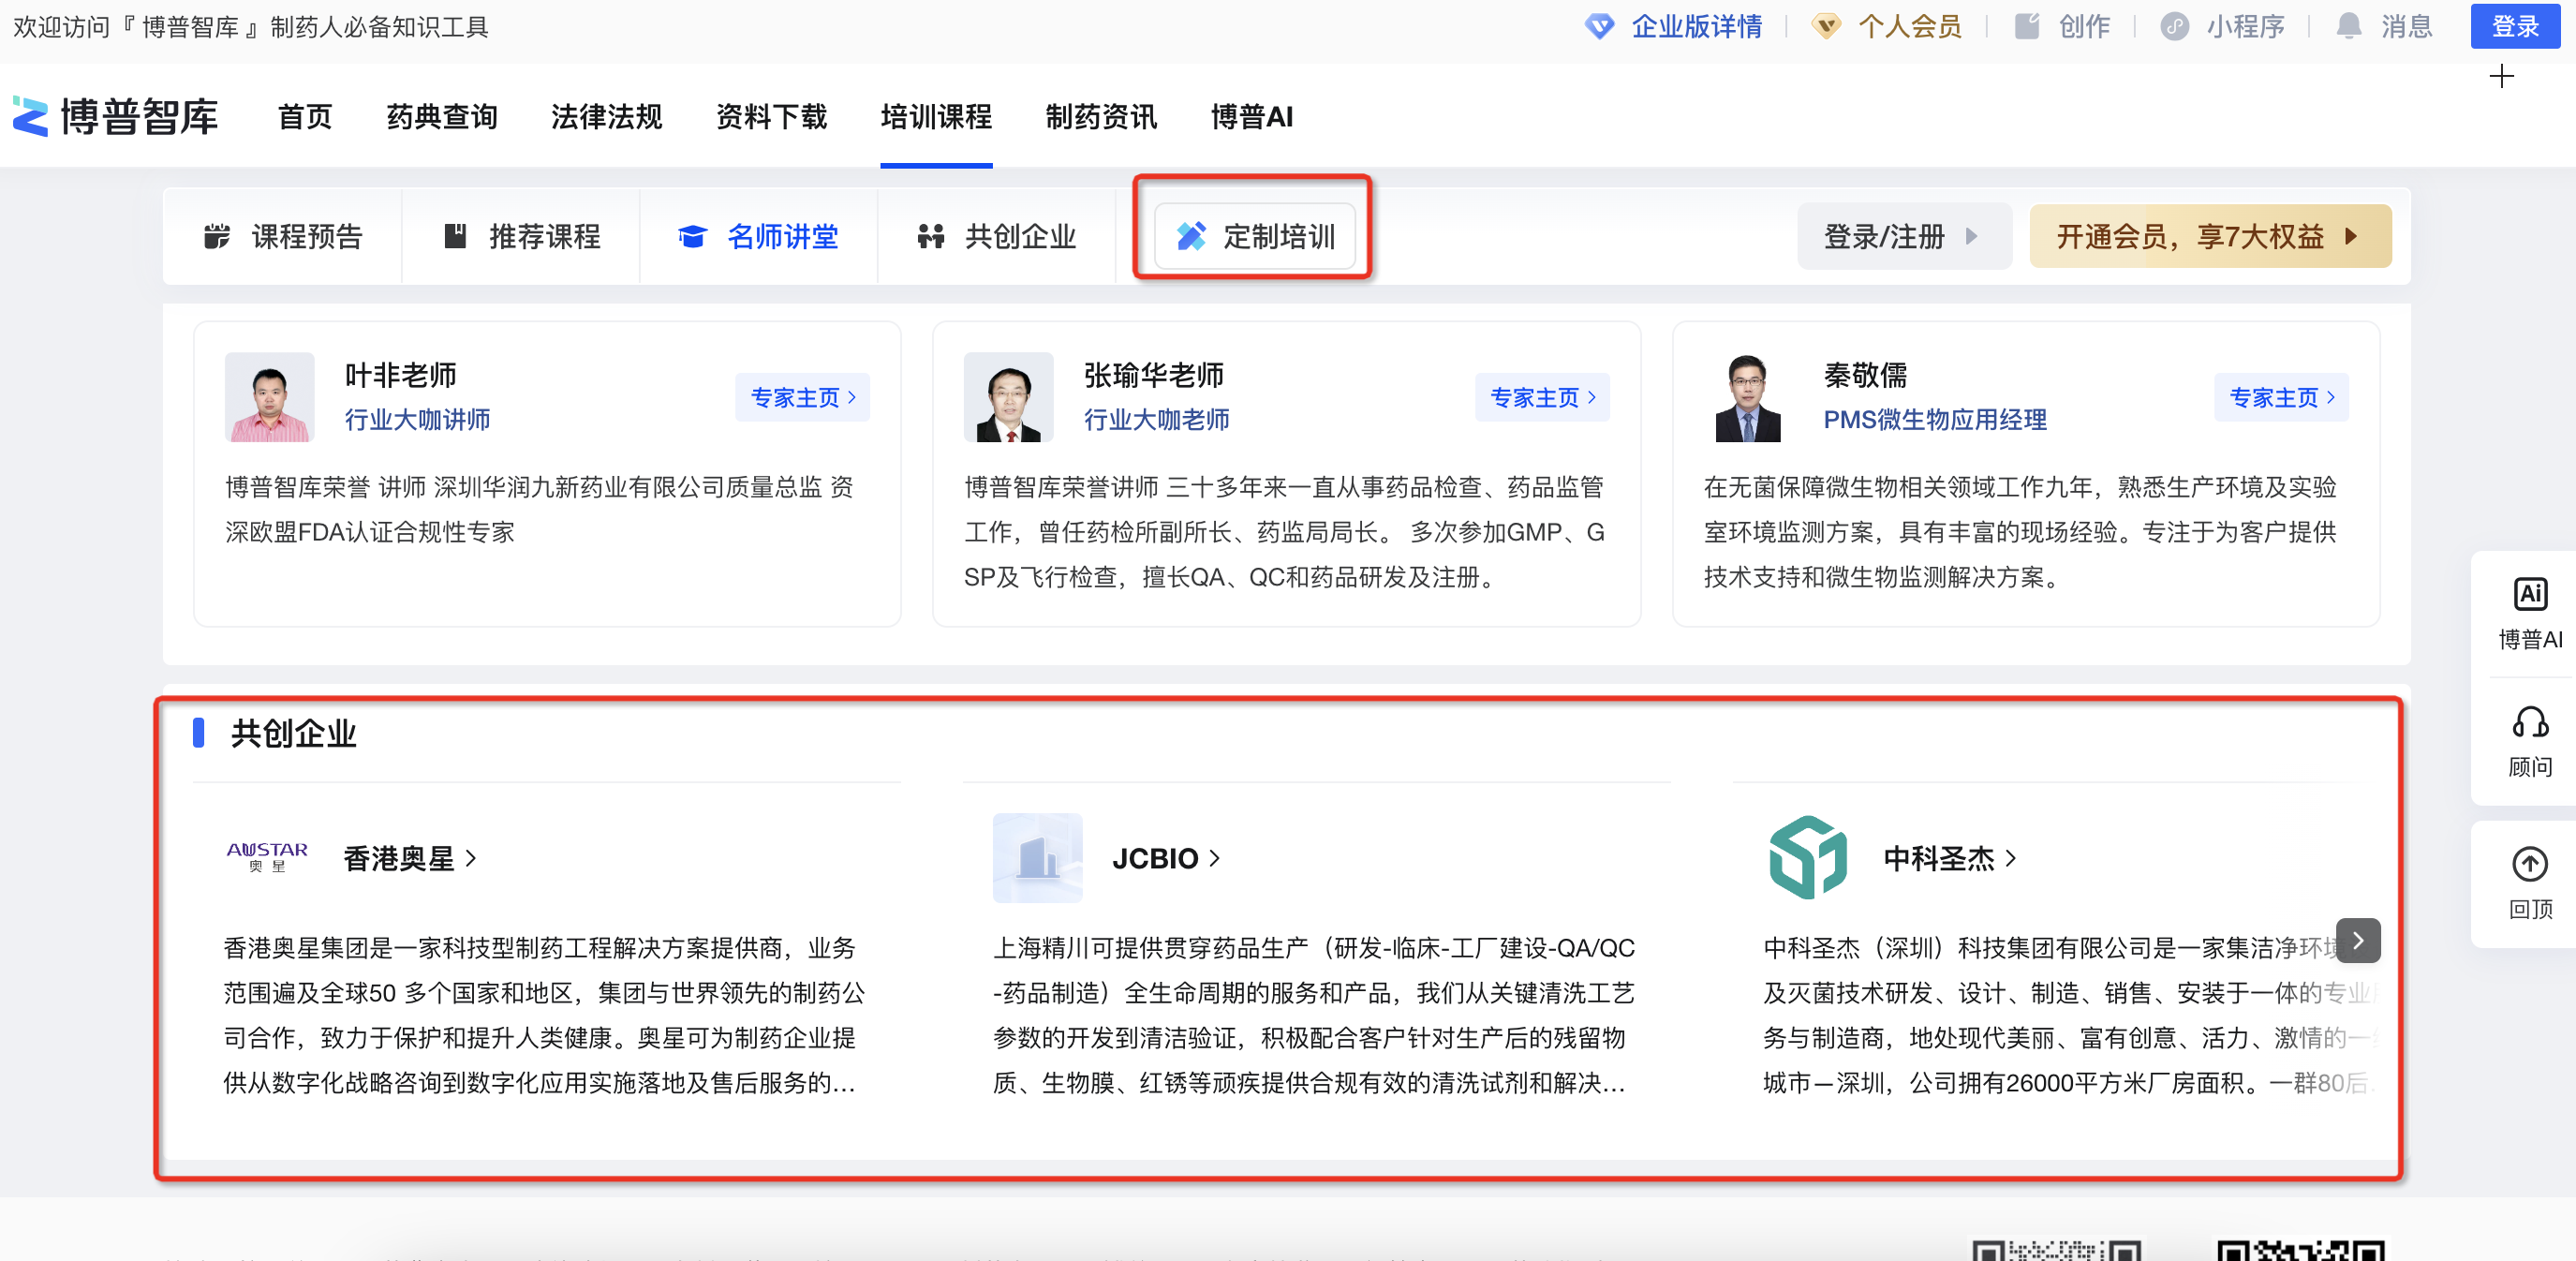This screenshot has height=1261, width=2576.
Task: Click the 小程序 link icon
Action: coord(2174,26)
